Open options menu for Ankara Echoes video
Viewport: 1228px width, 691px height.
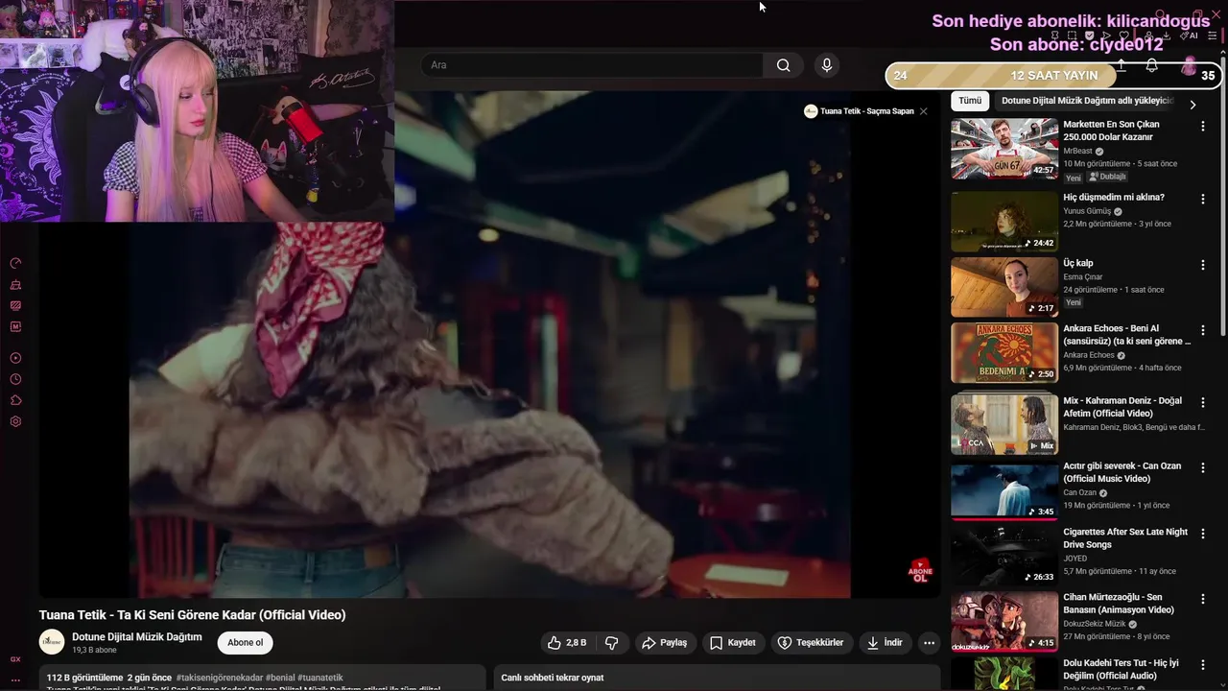(x=1202, y=330)
